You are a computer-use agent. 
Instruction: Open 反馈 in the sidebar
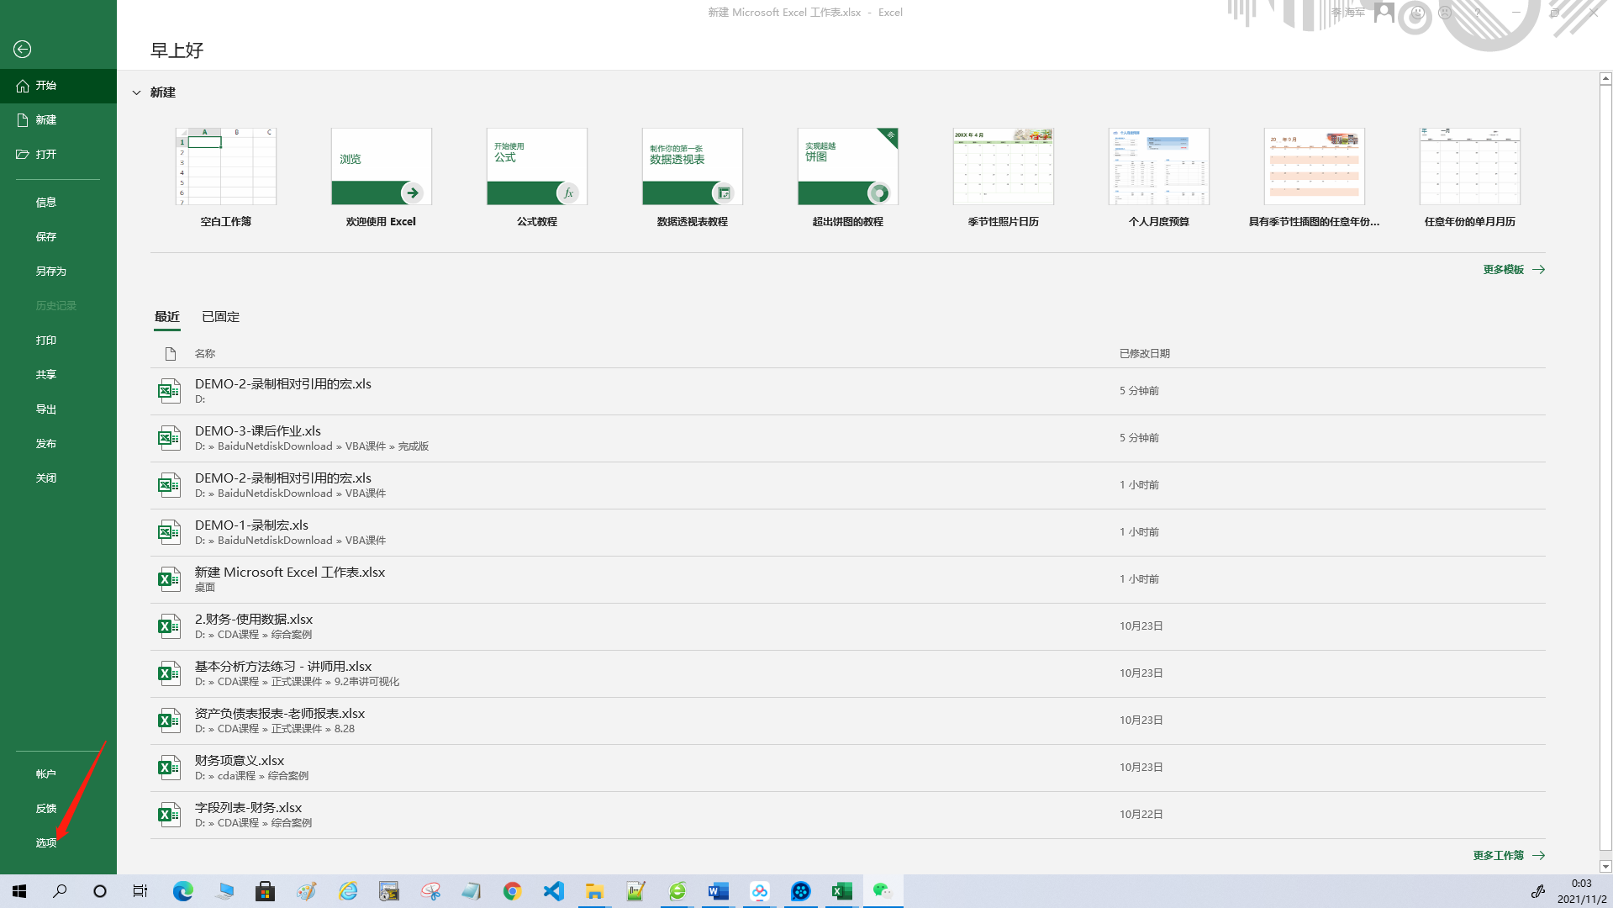pos(58,809)
